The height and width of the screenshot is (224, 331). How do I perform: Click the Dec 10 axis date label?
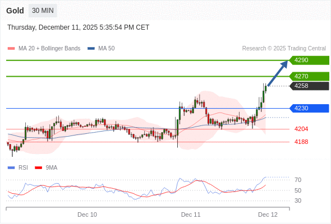[87, 214]
